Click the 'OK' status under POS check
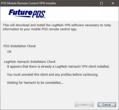The image size is (119, 110). (9, 52)
